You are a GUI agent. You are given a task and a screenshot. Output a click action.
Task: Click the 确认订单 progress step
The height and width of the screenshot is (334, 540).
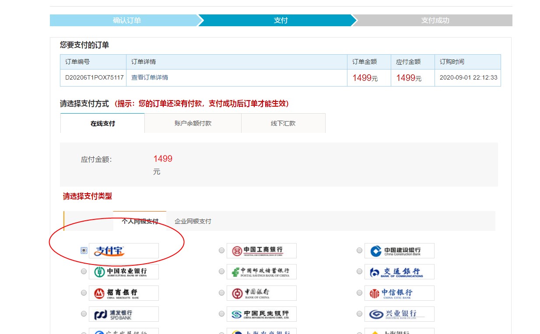[127, 21]
